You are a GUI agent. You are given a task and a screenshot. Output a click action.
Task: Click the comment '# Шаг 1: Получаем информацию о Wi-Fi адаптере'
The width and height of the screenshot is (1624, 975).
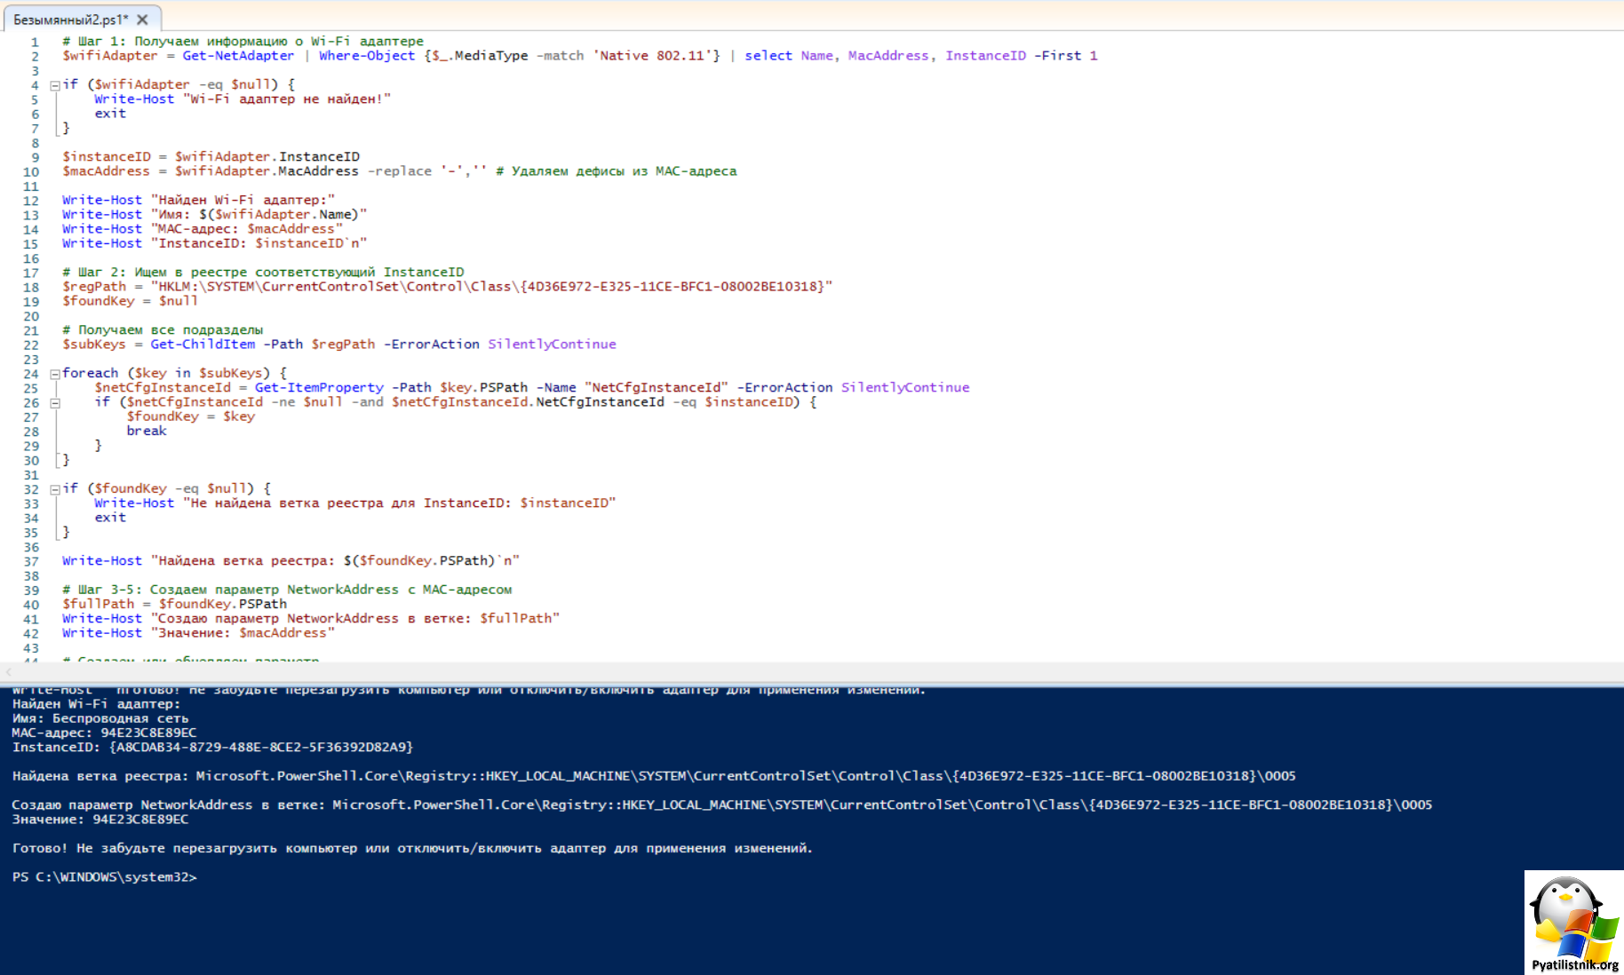point(243,41)
